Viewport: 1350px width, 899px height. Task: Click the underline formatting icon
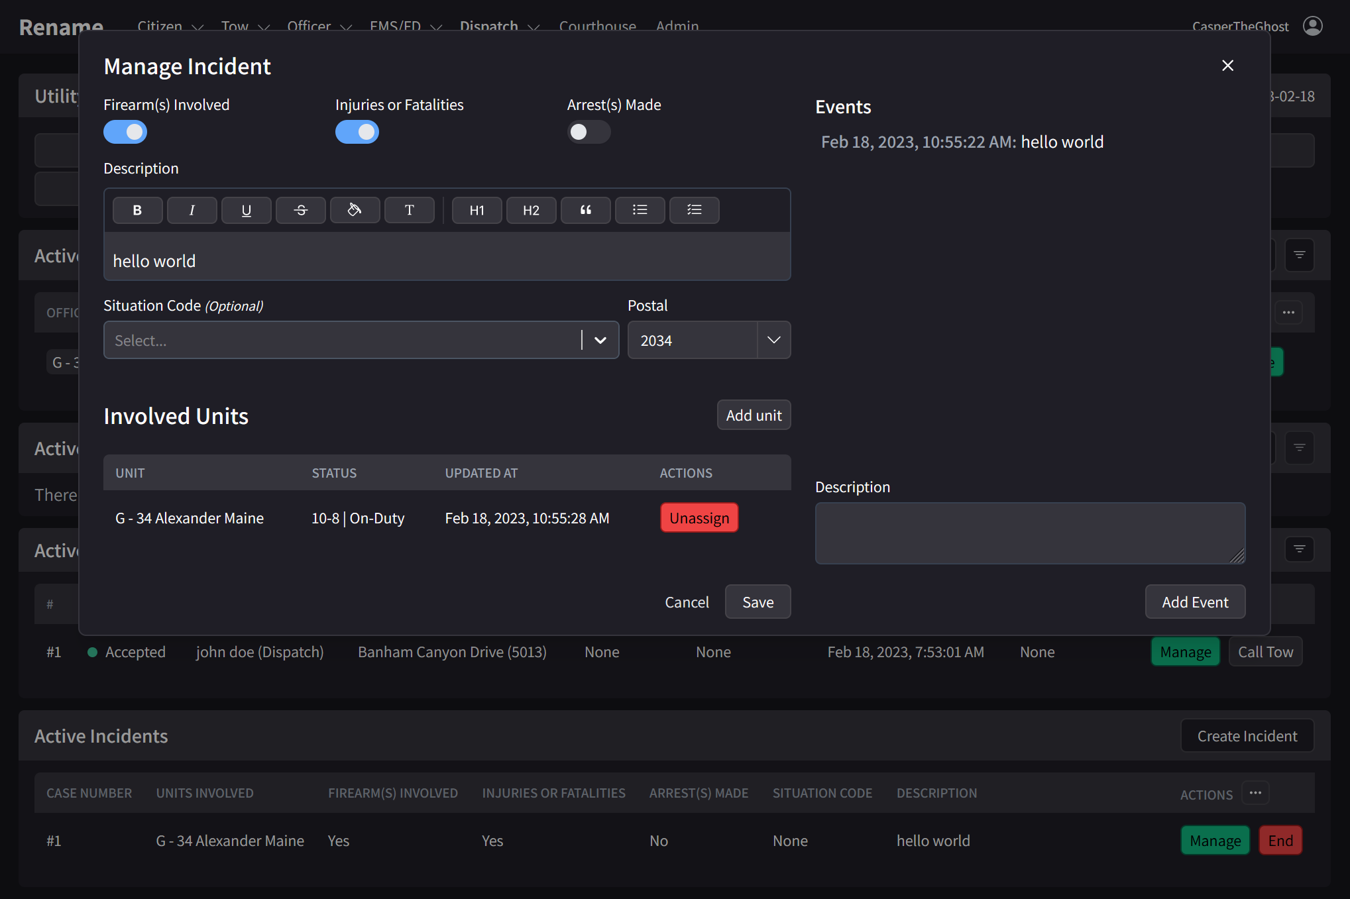(x=246, y=210)
